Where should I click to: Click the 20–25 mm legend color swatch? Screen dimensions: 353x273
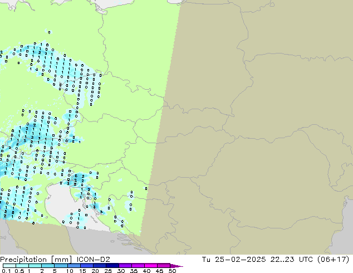(x=99, y=266)
